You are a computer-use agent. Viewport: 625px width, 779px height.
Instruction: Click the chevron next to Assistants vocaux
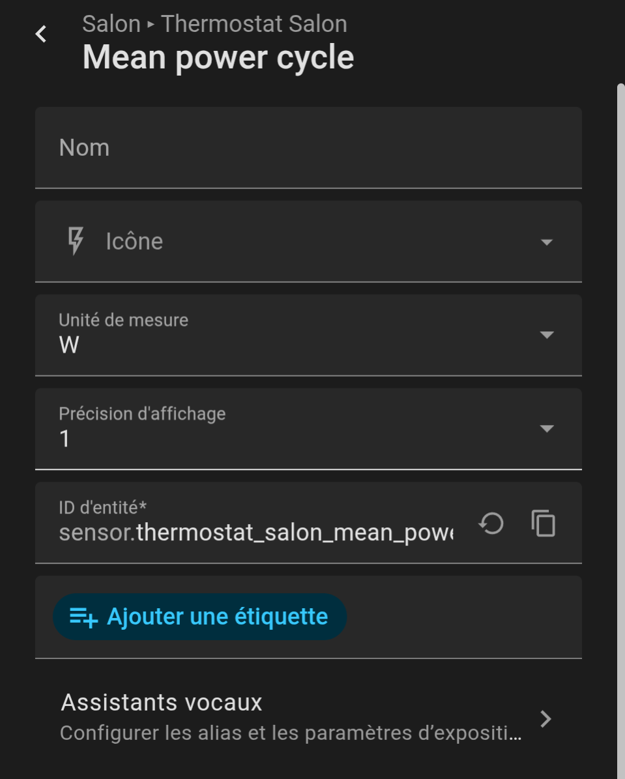click(x=546, y=718)
